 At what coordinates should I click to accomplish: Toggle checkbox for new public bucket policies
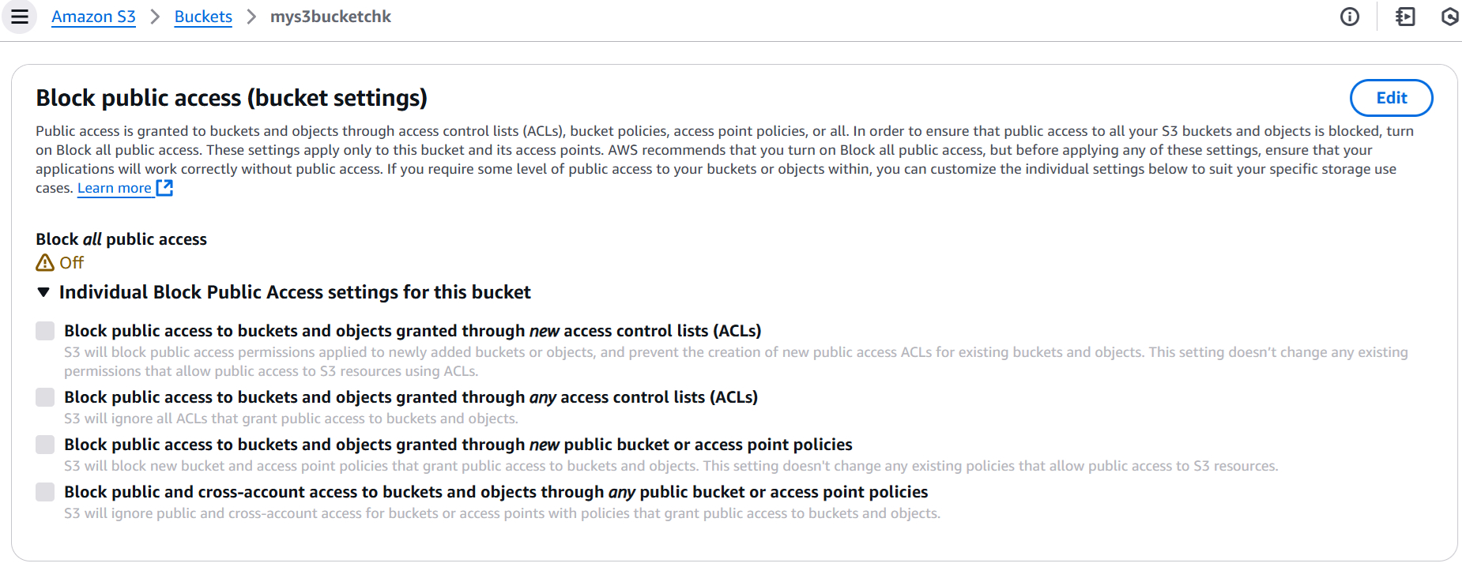click(45, 445)
